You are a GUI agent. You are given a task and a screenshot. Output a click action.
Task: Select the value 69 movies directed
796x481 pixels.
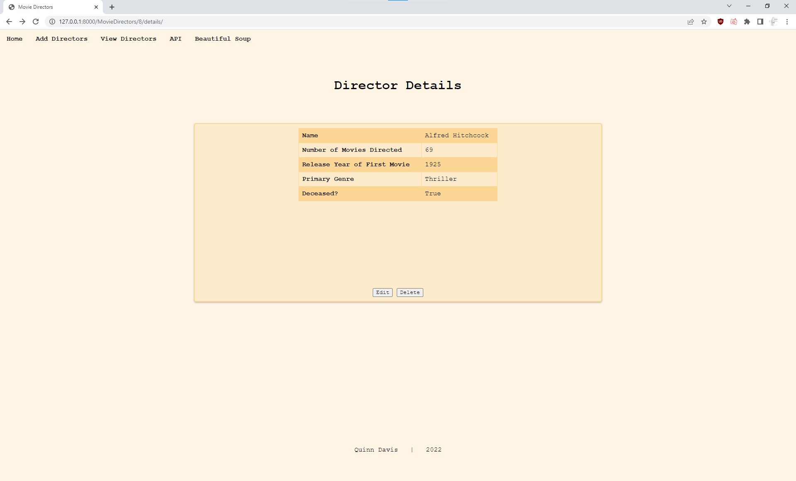[459, 150]
